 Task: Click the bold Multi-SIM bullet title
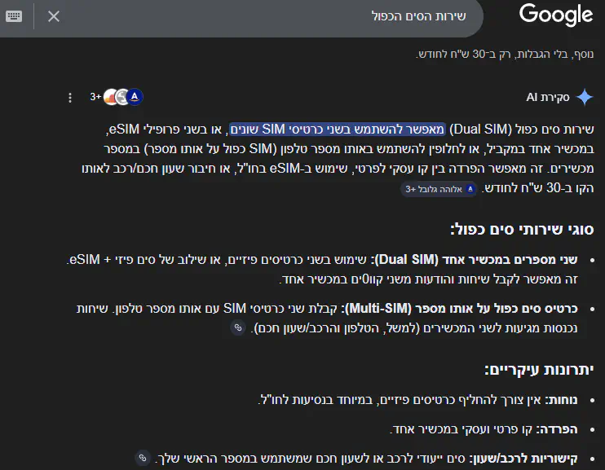[x=461, y=308]
